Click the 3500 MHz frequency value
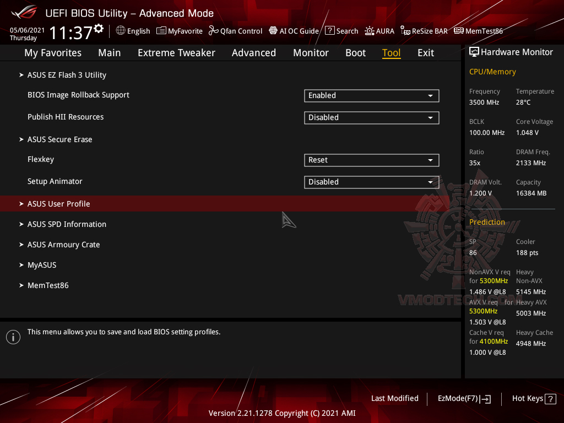The width and height of the screenshot is (564, 423). pos(484,102)
